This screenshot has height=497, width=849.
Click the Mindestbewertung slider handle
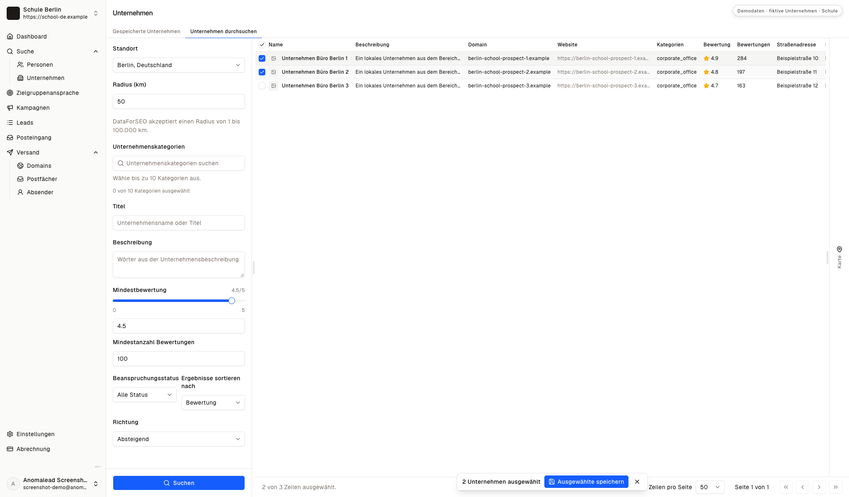pyautogui.click(x=232, y=301)
